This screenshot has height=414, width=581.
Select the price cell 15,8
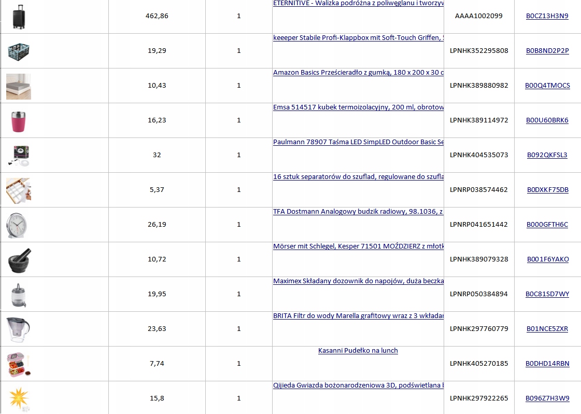(x=157, y=398)
